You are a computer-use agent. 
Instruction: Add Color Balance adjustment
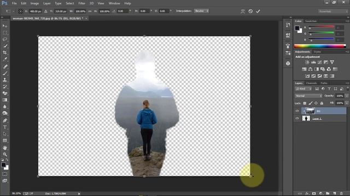point(310,69)
